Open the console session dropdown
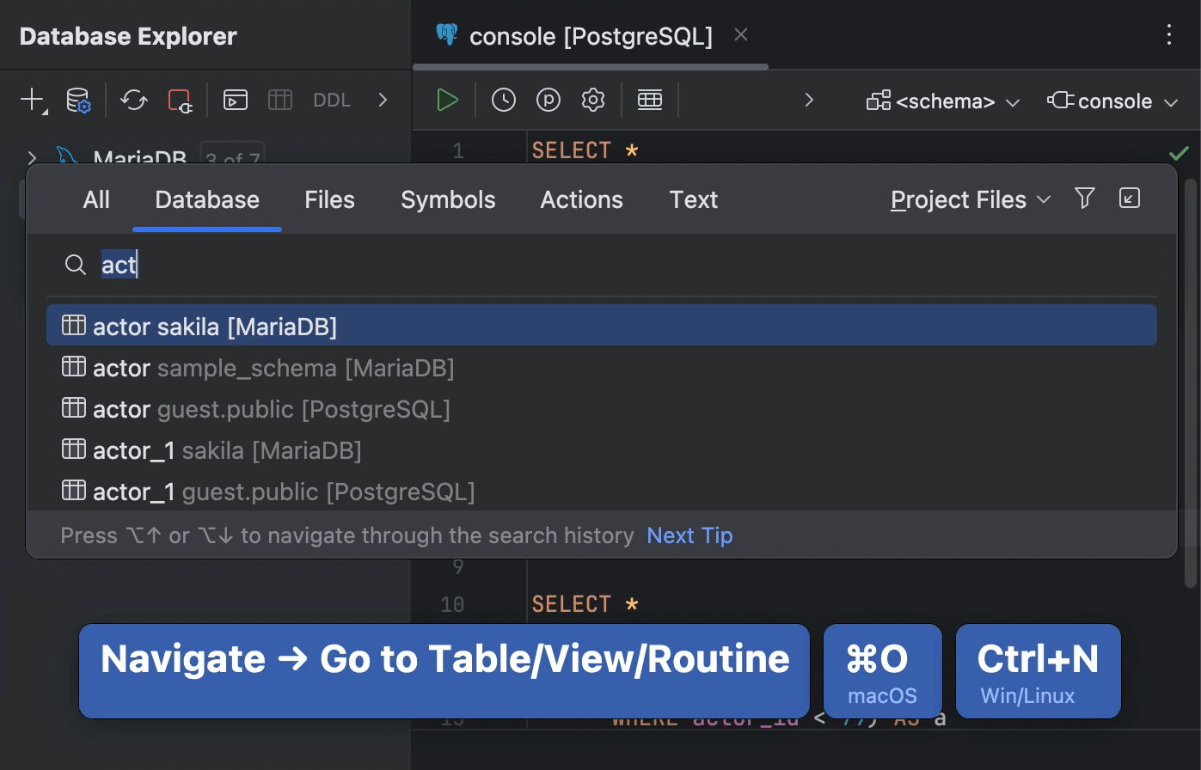 [x=1112, y=101]
